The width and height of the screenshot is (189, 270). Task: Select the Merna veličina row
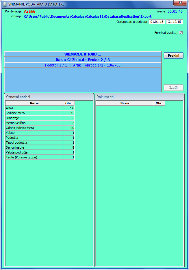[x=34, y=123]
